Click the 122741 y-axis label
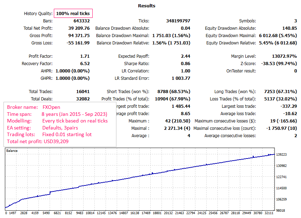 click(x=281, y=177)
